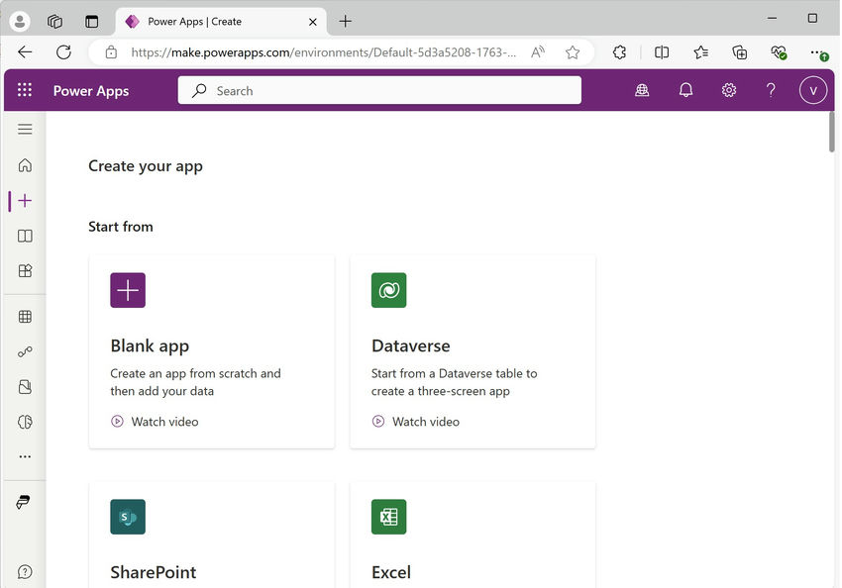Select the Tables grid icon in sidebar
This screenshot has width=842, height=588.
(25, 317)
